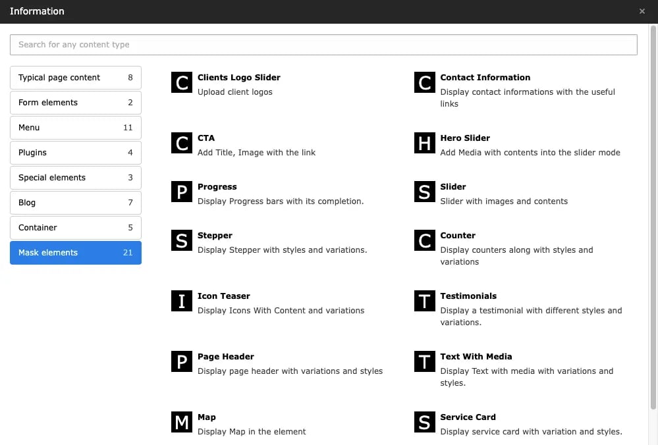Select the Hero Slider 'H' icon

click(x=425, y=143)
